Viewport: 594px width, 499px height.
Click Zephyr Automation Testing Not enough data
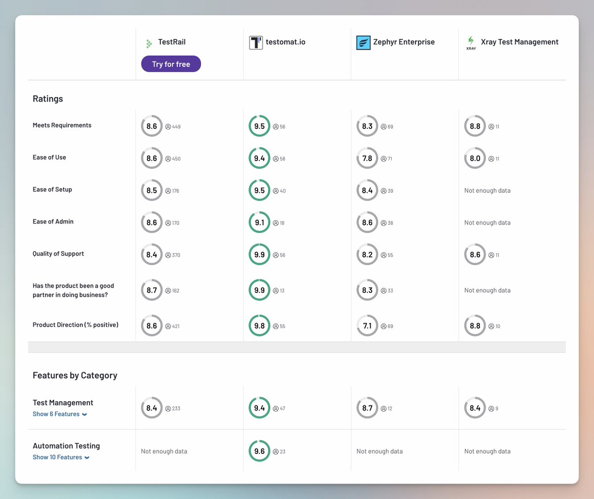380,451
